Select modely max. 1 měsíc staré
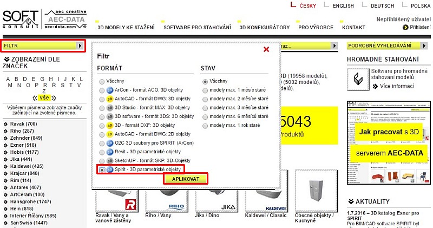The image size is (433, 228). [x=205, y=90]
